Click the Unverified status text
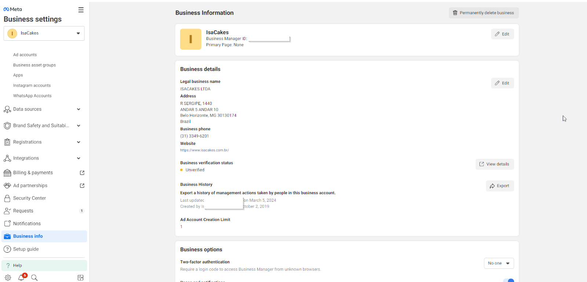 pyautogui.click(x=195, y=170)
